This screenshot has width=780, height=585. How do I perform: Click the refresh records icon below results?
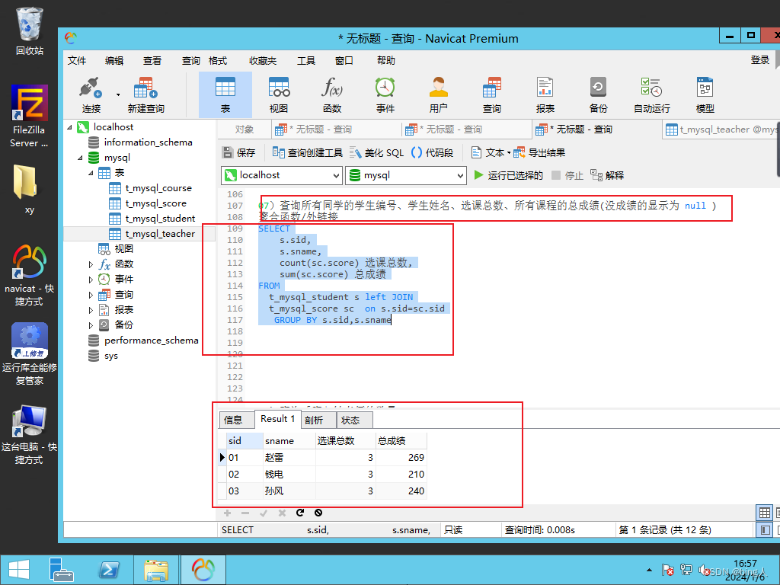300,513
